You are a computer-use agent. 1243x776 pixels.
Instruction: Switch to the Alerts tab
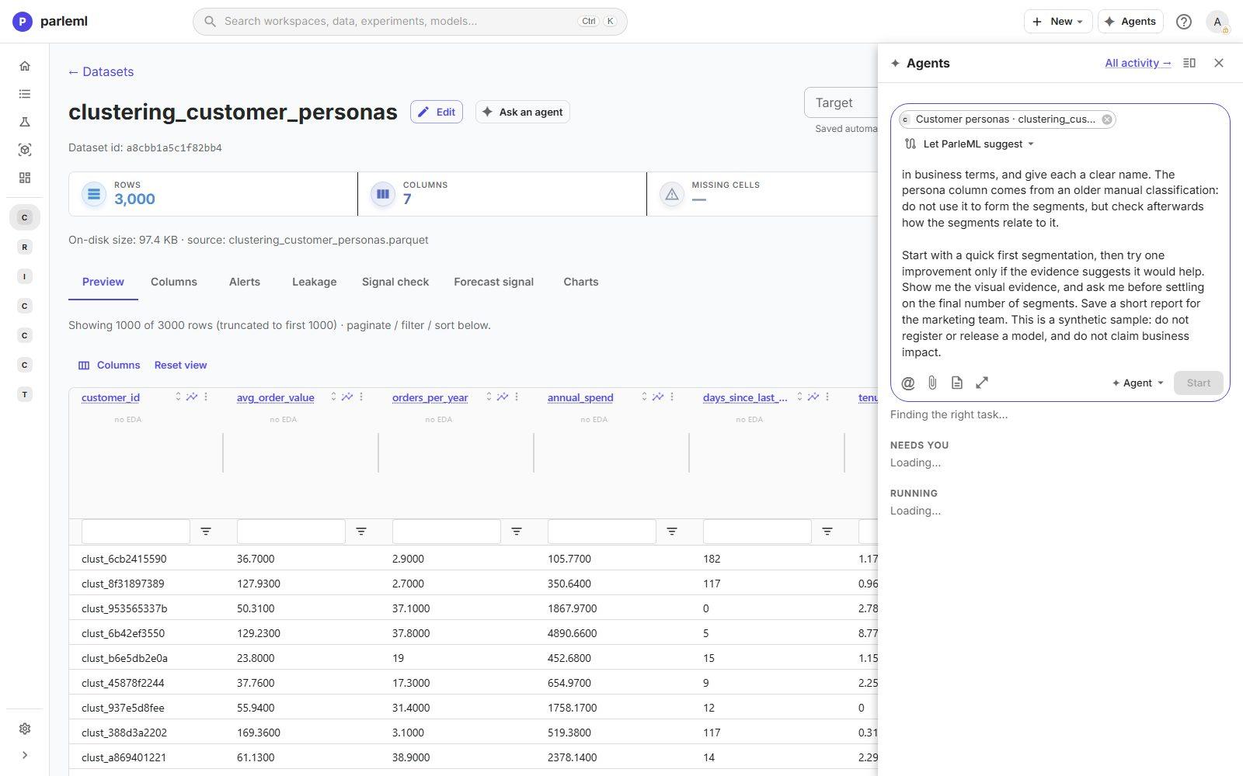click(245, 282)
